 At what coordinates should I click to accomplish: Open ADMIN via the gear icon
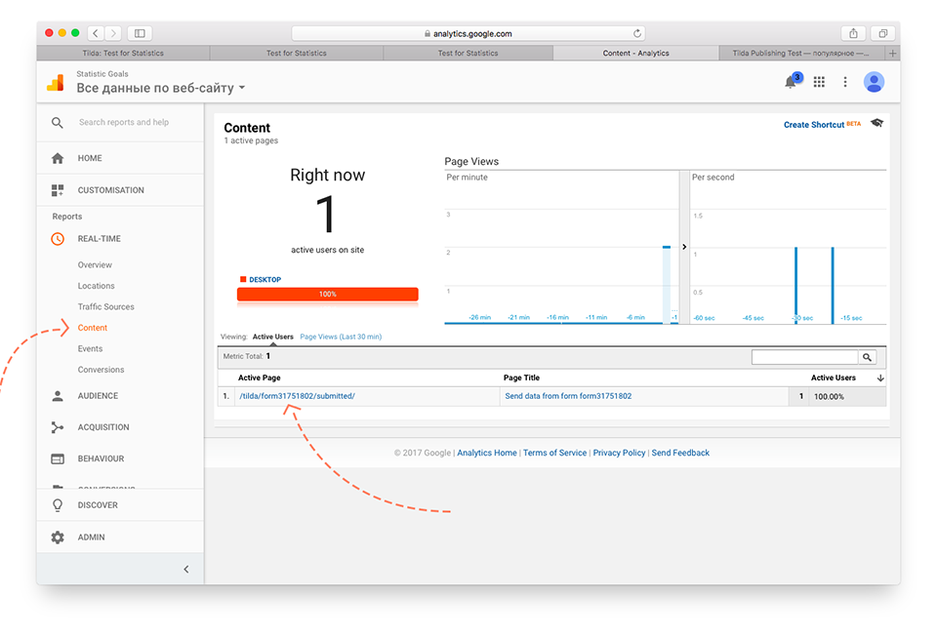coord(57,537)
